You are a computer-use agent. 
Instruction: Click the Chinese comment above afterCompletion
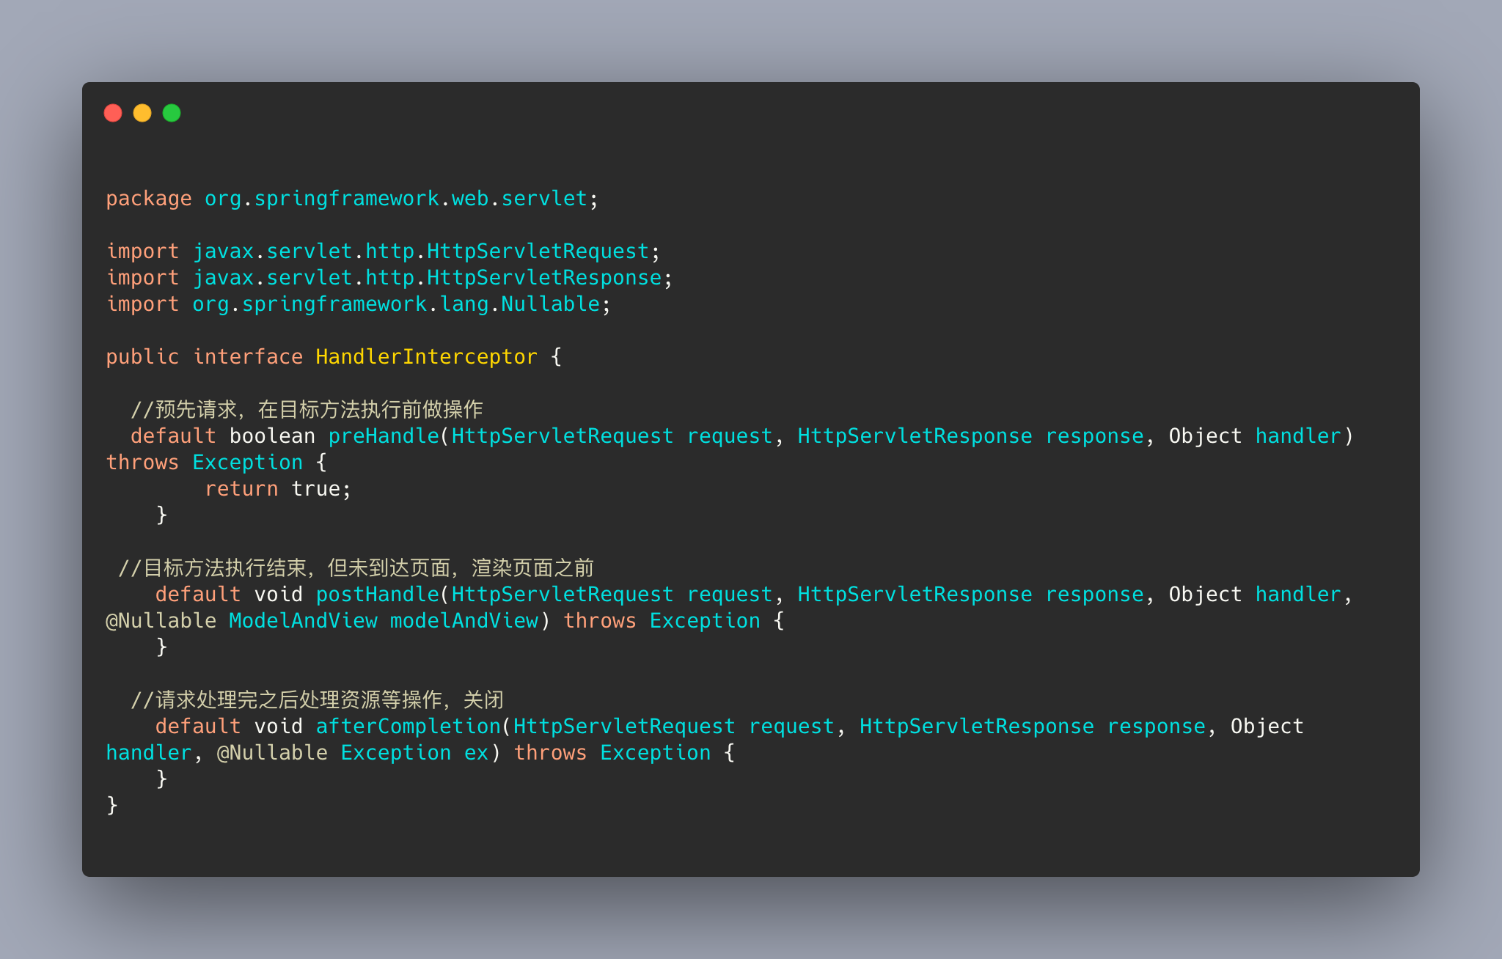[x=318, y=699]
